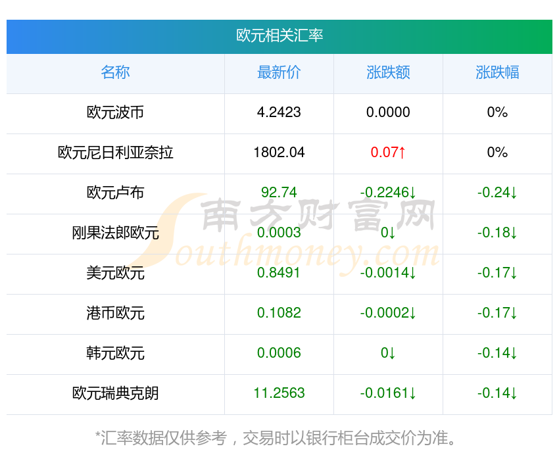Click the 0.8491 price value
The height and width of the screenshot is (459, 559).
[279, 273]
